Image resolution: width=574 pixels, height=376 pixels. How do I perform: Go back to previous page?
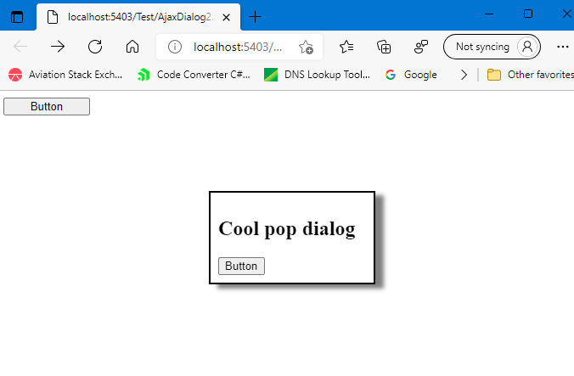click(20, 47)
